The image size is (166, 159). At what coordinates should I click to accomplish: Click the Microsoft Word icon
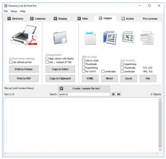(109, 38)
